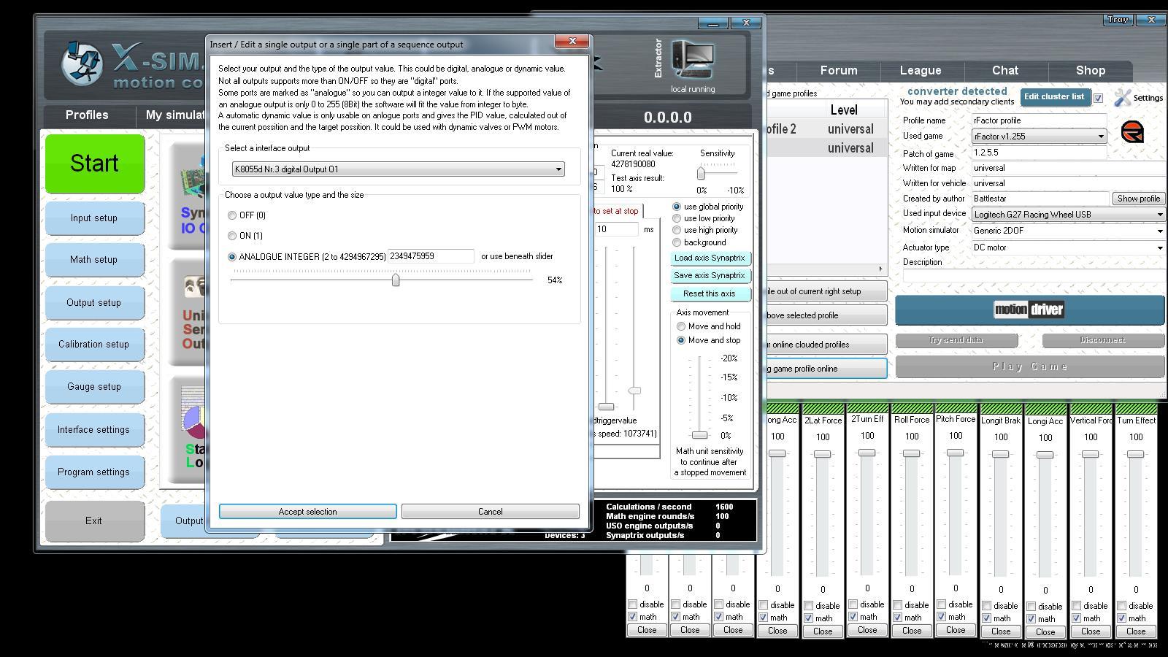1168x657 pixels.
Task: Click the Tray button at top right
Action: (1118, 20)
